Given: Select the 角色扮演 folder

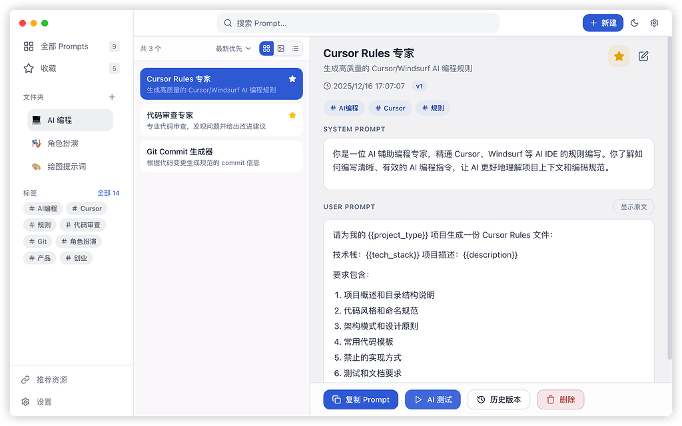Looking at the screenshot, I should point(70,143).
